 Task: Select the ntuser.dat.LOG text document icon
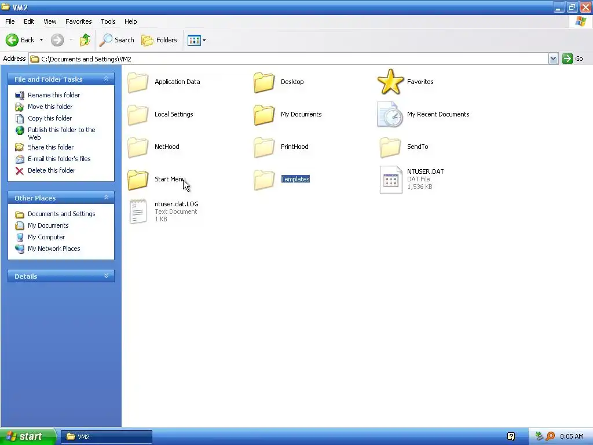pos(138,211)
